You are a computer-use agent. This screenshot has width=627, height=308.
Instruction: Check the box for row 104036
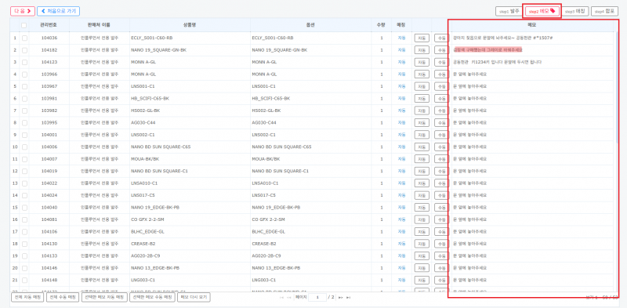tap(24, 38)
